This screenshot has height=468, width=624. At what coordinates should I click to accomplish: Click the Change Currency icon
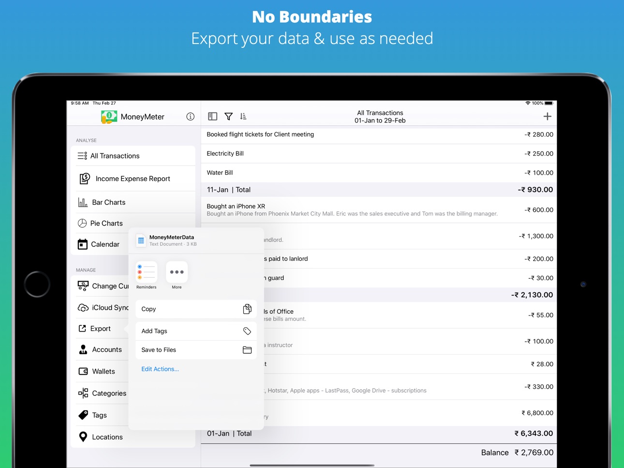coord(83,286)
